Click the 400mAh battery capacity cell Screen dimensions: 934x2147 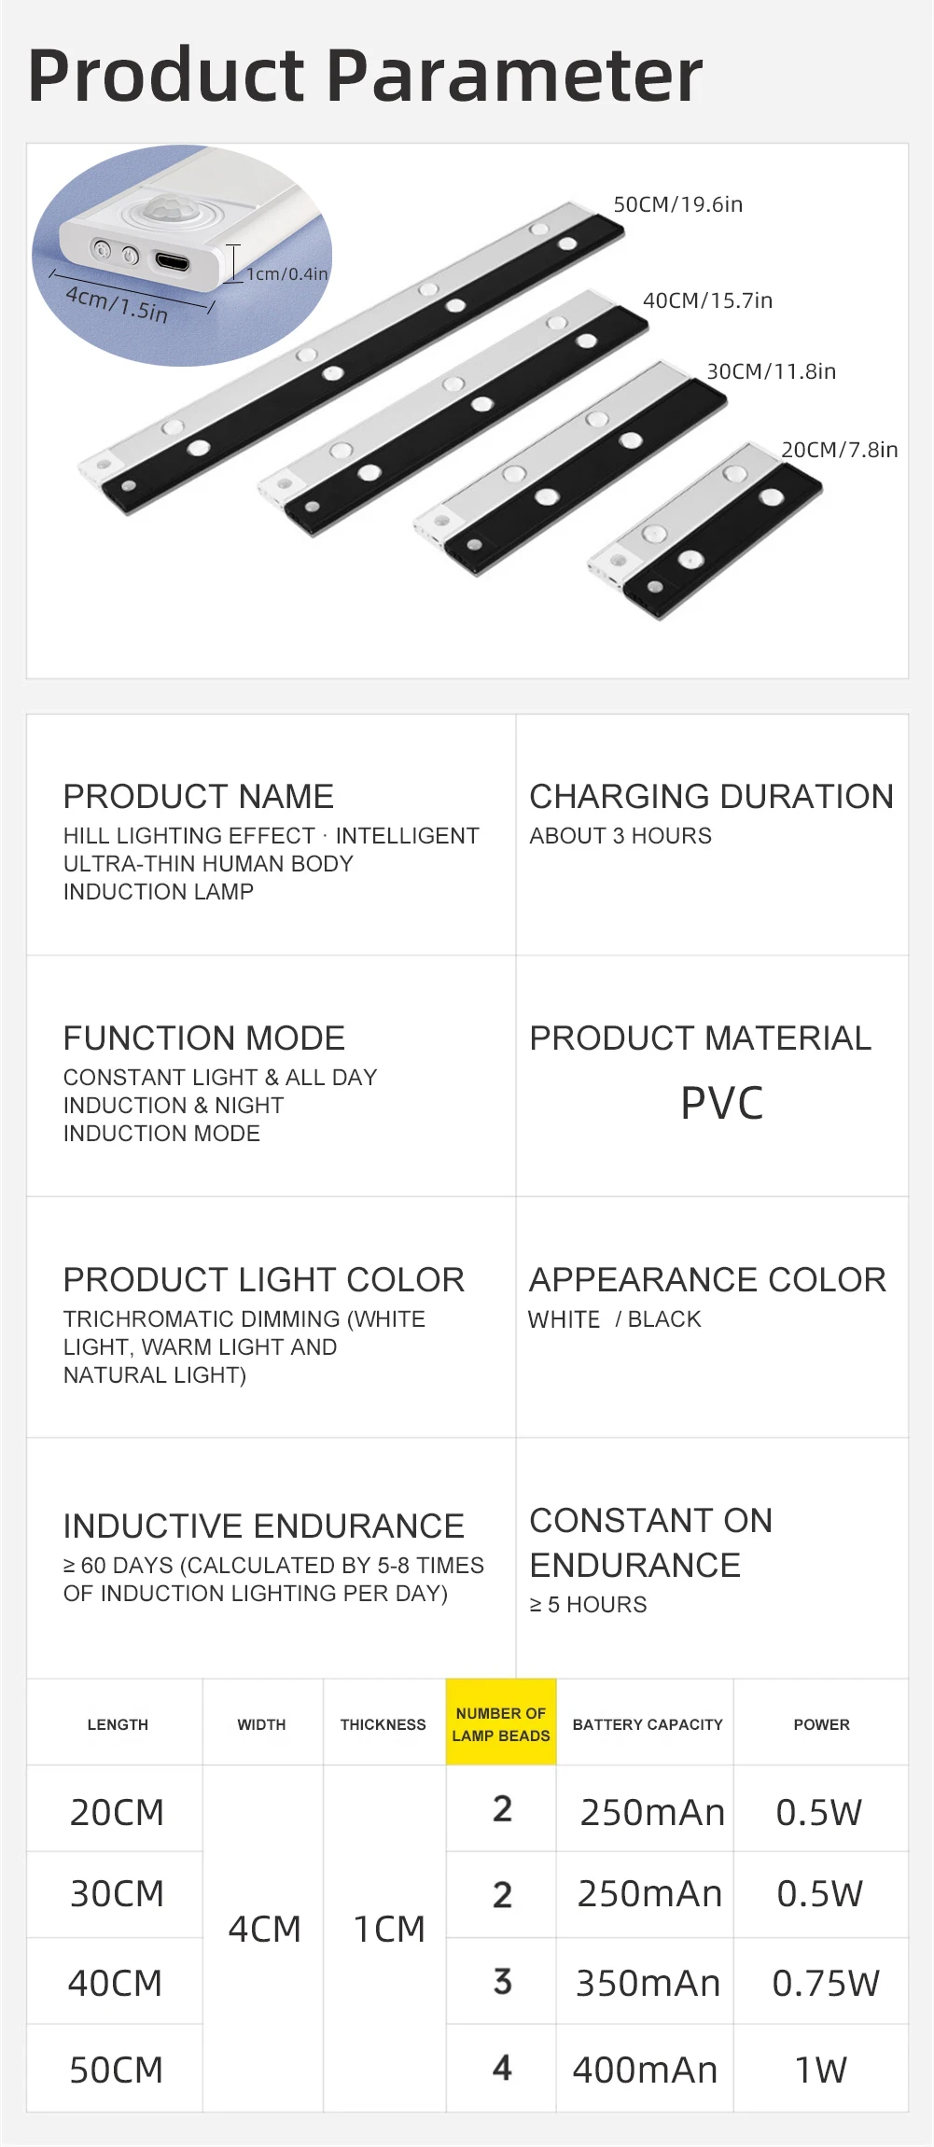pyautogui.click(x=645, y=2070)
